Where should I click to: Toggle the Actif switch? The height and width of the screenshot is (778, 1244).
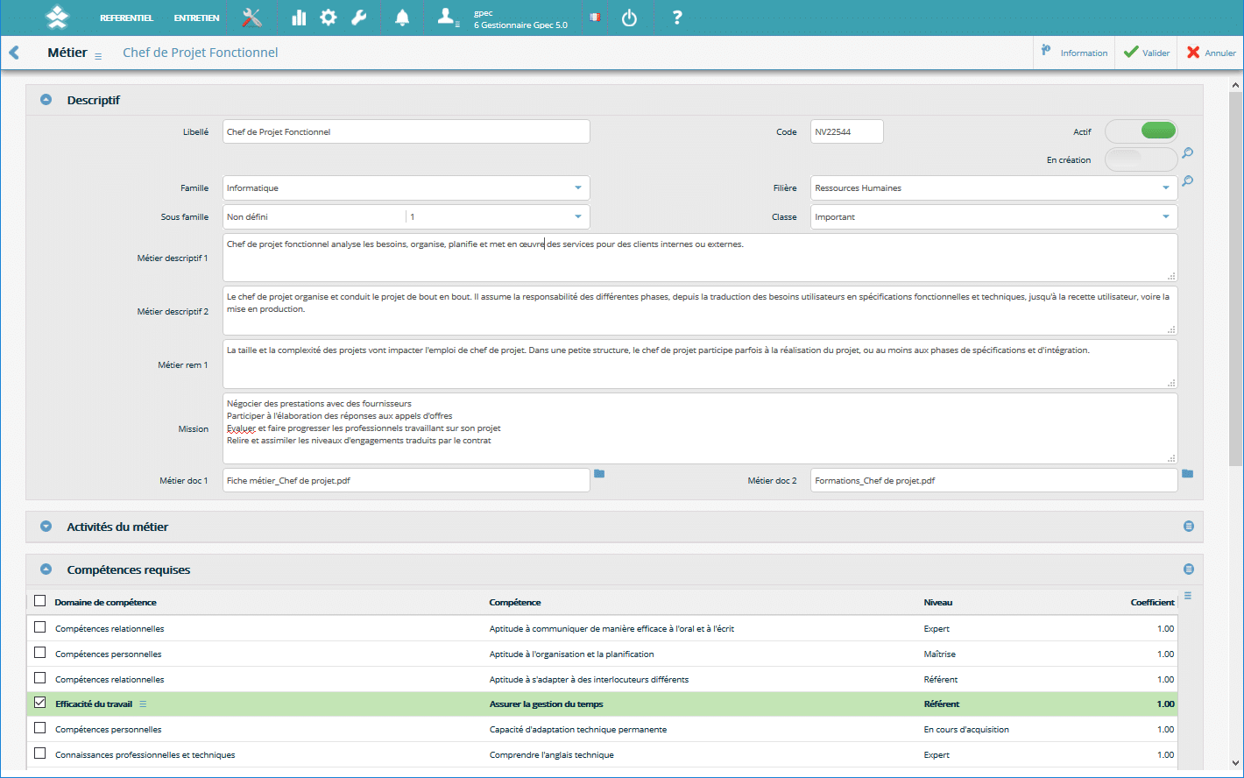[1142, 131]
